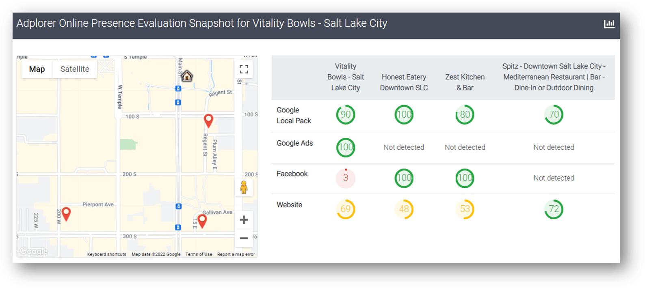This screenshot has width=645, height=288.
Task: Click Spitz Website score 72
Action: point(554,209)
